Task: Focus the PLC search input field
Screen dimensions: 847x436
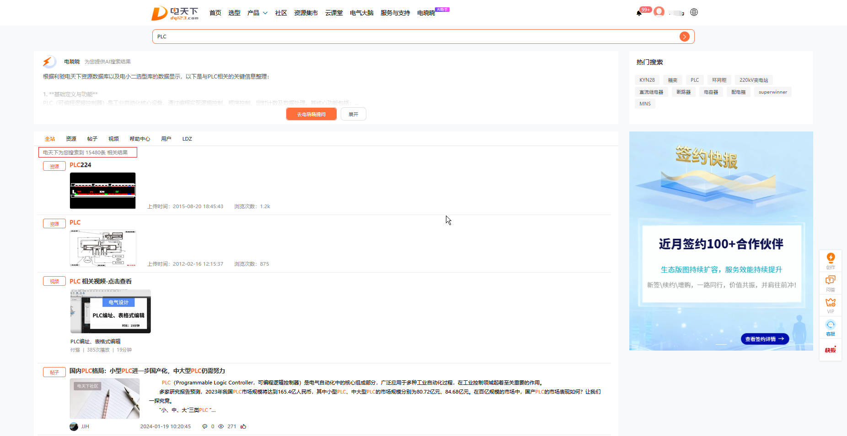Action: tap(412, 37)
